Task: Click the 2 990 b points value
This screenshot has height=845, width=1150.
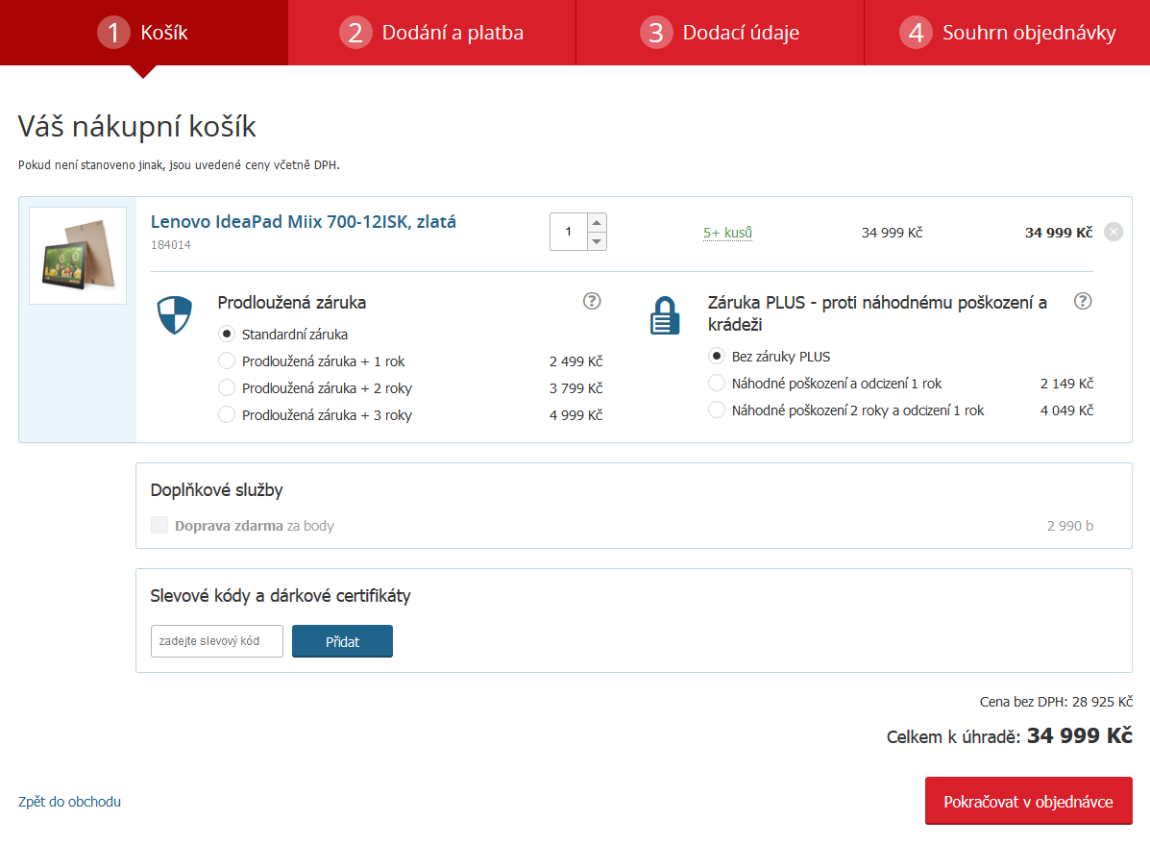Action: [1070, 526]
